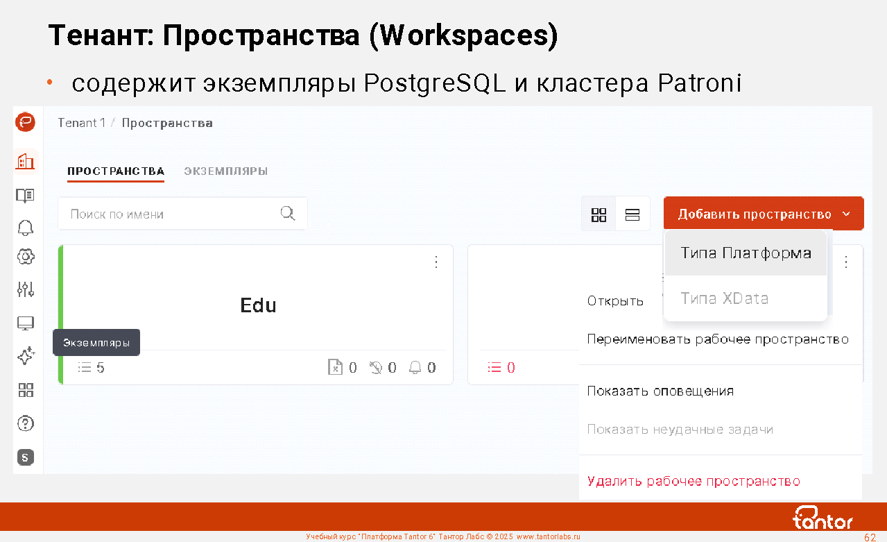Screen dimensions: 887x542
Task: Select Типа Платформа from dropdown menu
Action: tap(746, 253)
